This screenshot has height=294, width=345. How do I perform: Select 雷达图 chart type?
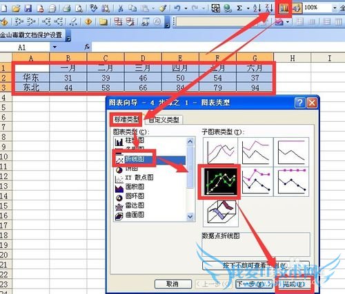135,206
